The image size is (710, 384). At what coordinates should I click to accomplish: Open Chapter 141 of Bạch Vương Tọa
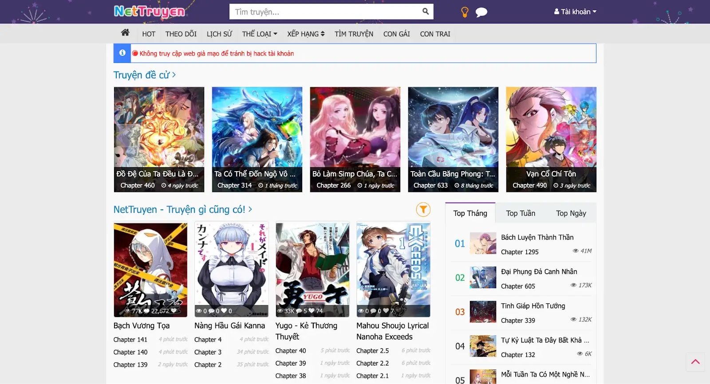click(130, 340)
